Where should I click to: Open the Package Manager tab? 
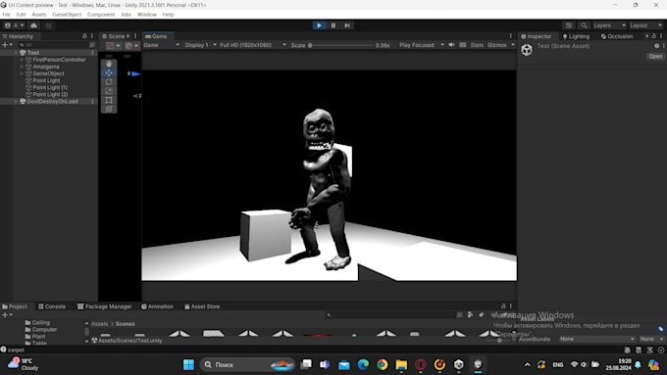pyautogui.click(x=105, y=306)
